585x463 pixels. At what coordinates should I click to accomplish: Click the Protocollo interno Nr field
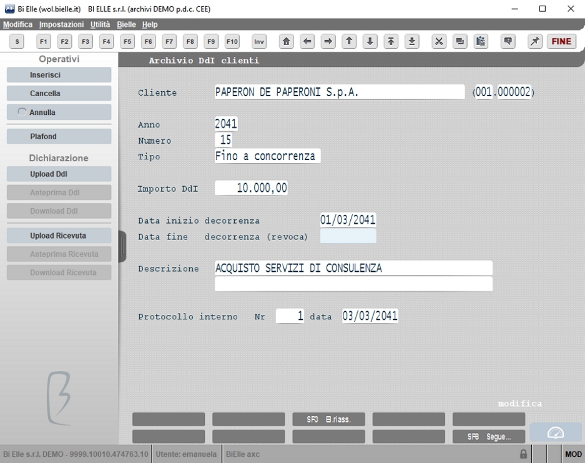(290, 316)
